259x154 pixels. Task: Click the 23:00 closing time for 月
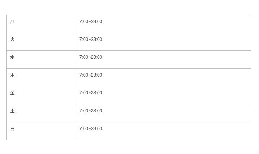[x=97, y=22]
